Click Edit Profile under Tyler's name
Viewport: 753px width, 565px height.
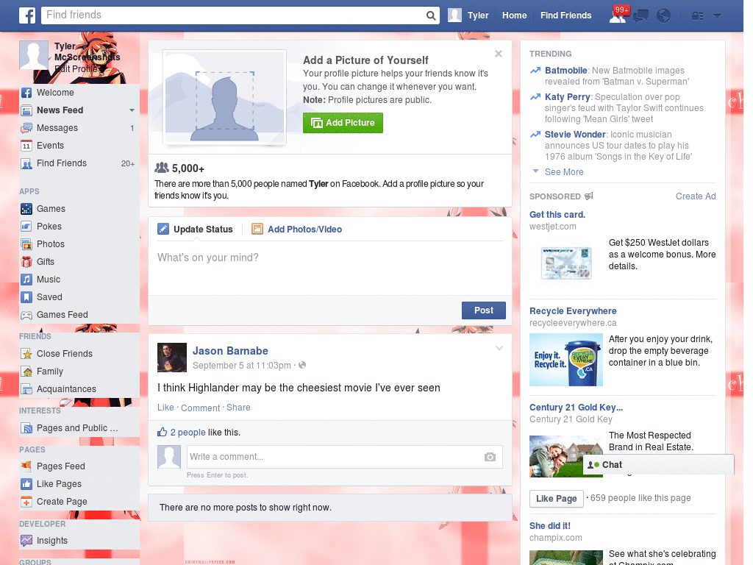(76, 68)
